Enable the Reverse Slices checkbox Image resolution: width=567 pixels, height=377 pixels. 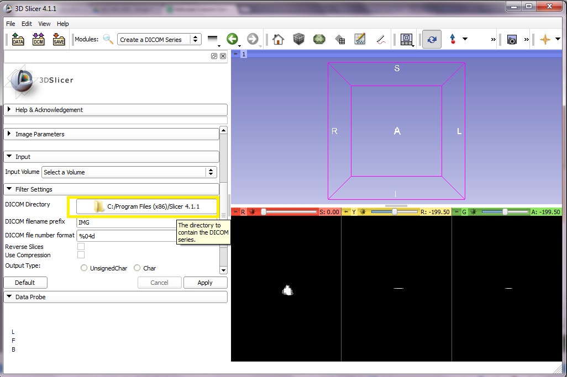tap(81, 247)
